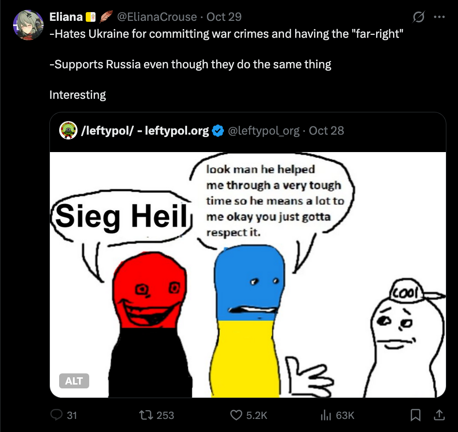The width and height of the screenshot is (458, 432).
Task: Open the /leftypol/ - leftypol.org account name
Action: [145, 130]
